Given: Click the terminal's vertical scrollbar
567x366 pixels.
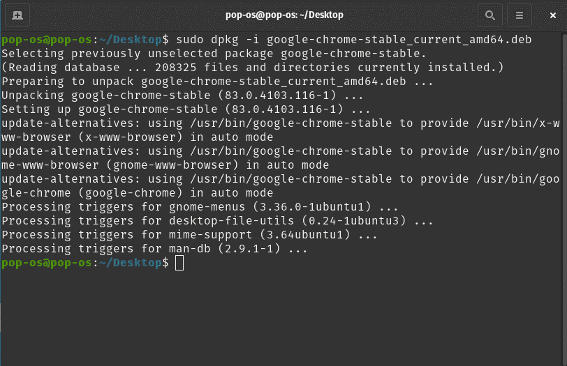Looking at the screenshot, I should [564, 199].
